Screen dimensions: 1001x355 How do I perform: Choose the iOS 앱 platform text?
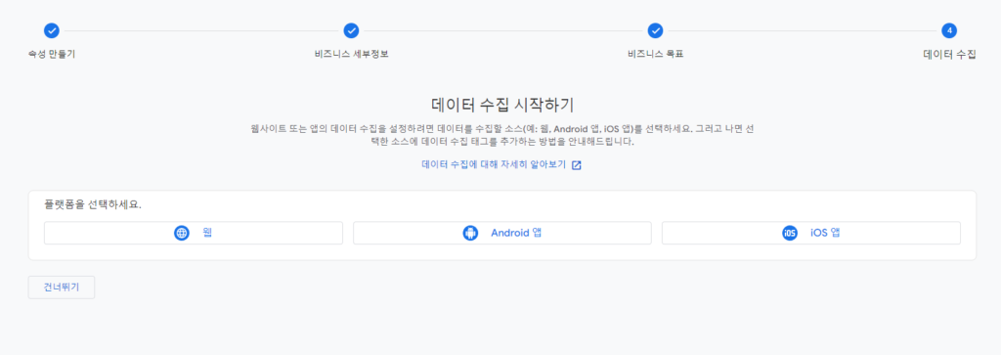coord(825,233)
